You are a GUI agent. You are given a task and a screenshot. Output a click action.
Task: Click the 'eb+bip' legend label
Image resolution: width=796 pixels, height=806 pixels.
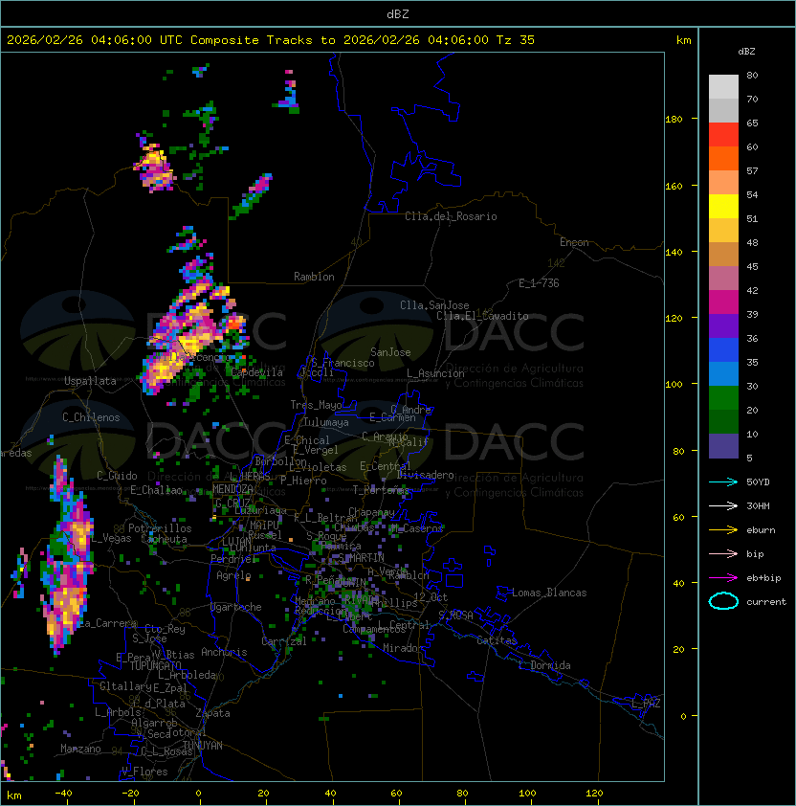(763, 578)
